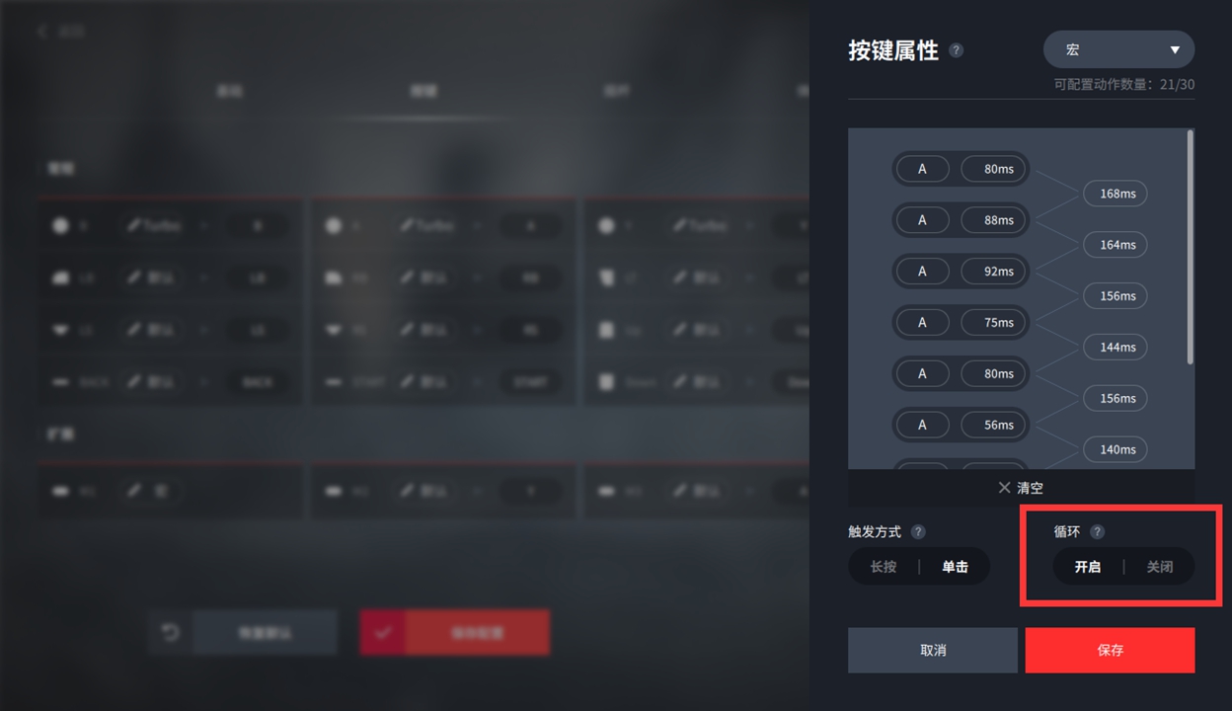
Task: Click the macro list vertical scrollbar
Action: pyautogui.click(x=1191, y=247)
